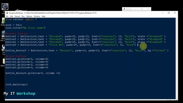This screenshot has width=183, height=103.
Task: Open the Format menu
Action: point(17,16)
